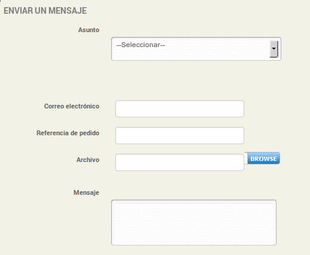Click the Referencia de pedido text field

180,136
